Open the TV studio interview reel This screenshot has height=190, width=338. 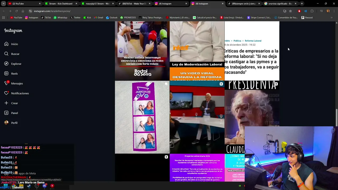[197, 117]
